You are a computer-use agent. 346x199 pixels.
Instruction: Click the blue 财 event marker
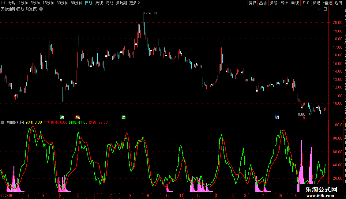tap(277, 117)
